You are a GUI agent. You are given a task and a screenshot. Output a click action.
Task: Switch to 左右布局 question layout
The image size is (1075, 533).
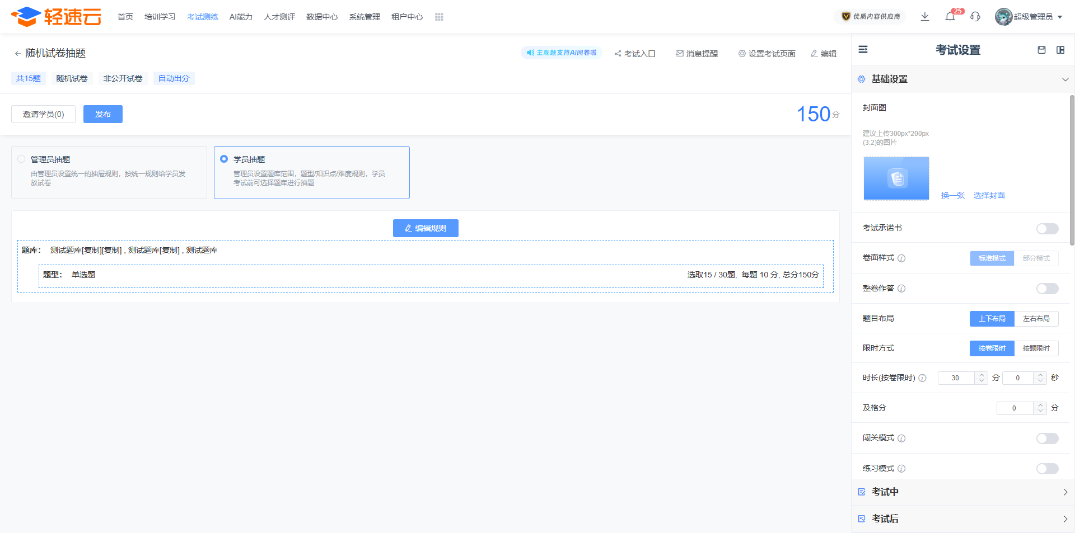[x=1036, y=319]
